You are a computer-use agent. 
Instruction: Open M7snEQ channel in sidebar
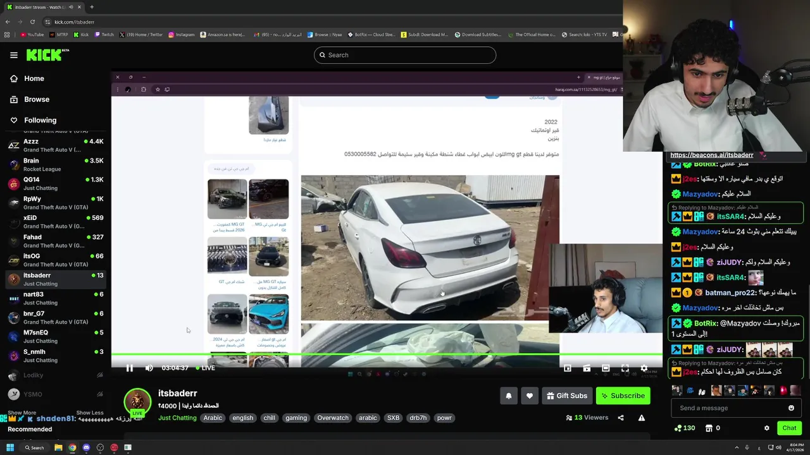tap(56, 336)
